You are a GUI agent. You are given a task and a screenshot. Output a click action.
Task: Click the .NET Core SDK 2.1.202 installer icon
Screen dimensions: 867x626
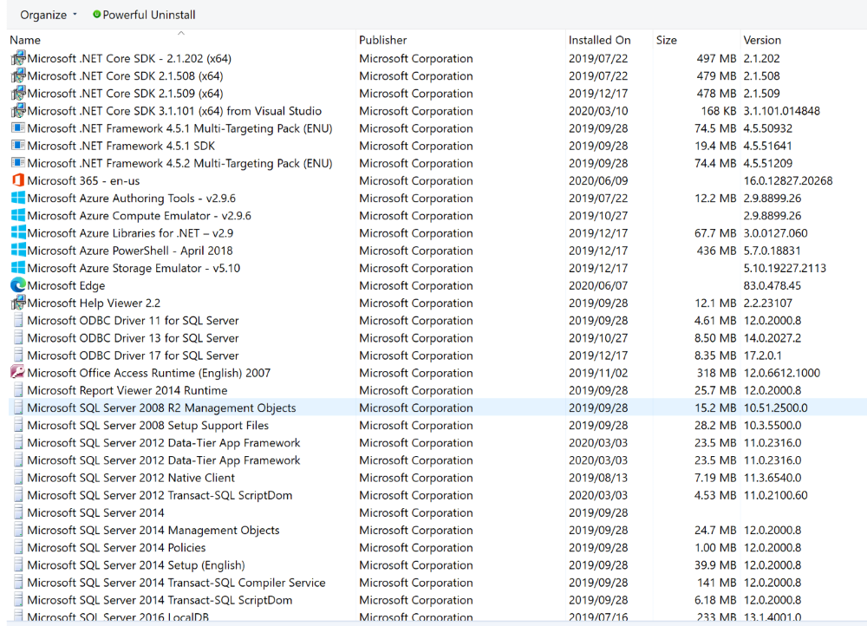click(x=18, y=59)
